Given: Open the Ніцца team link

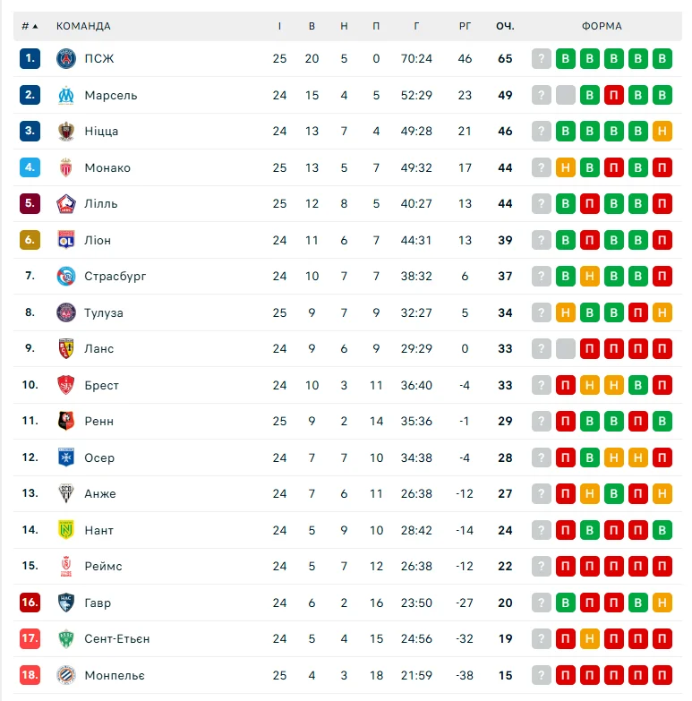Looking at the screenshot, I should 101,132.
